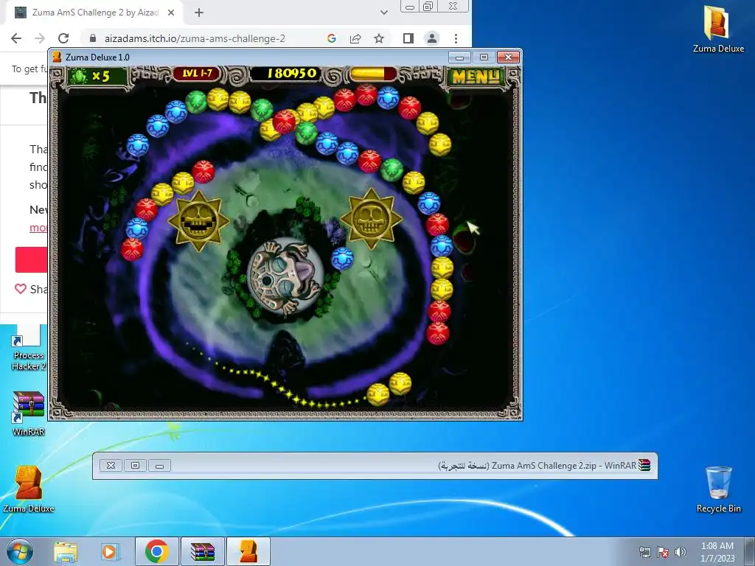
Task: Click the Action Center flag icon
Action: (663, 552)
